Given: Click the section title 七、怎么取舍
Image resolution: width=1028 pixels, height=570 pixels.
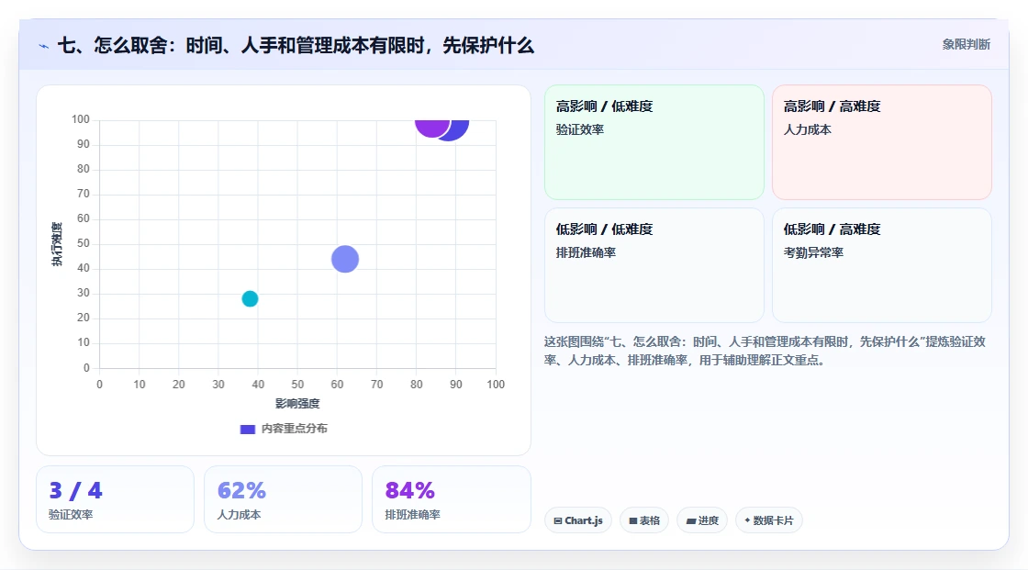Looking at the screenshot, I should point(296,45).
